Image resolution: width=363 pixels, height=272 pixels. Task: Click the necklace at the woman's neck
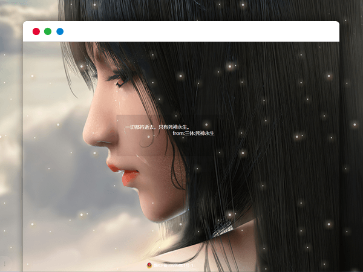224,230
